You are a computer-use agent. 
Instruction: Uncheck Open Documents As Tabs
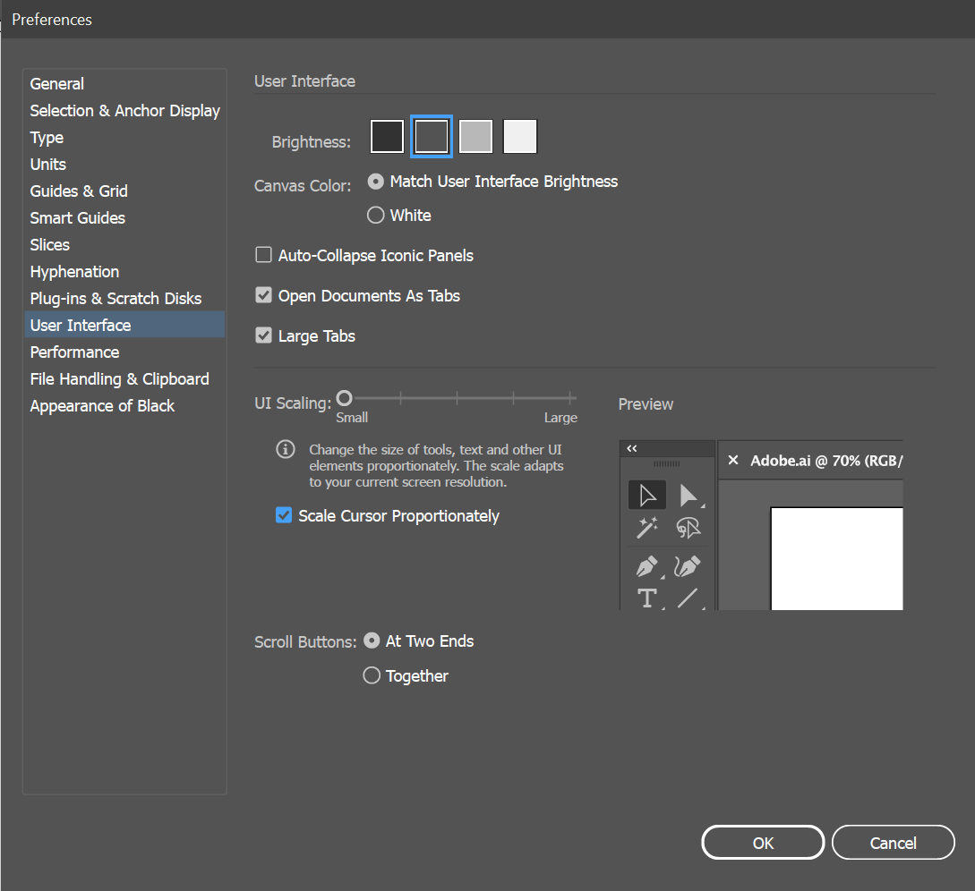point(263,296)
